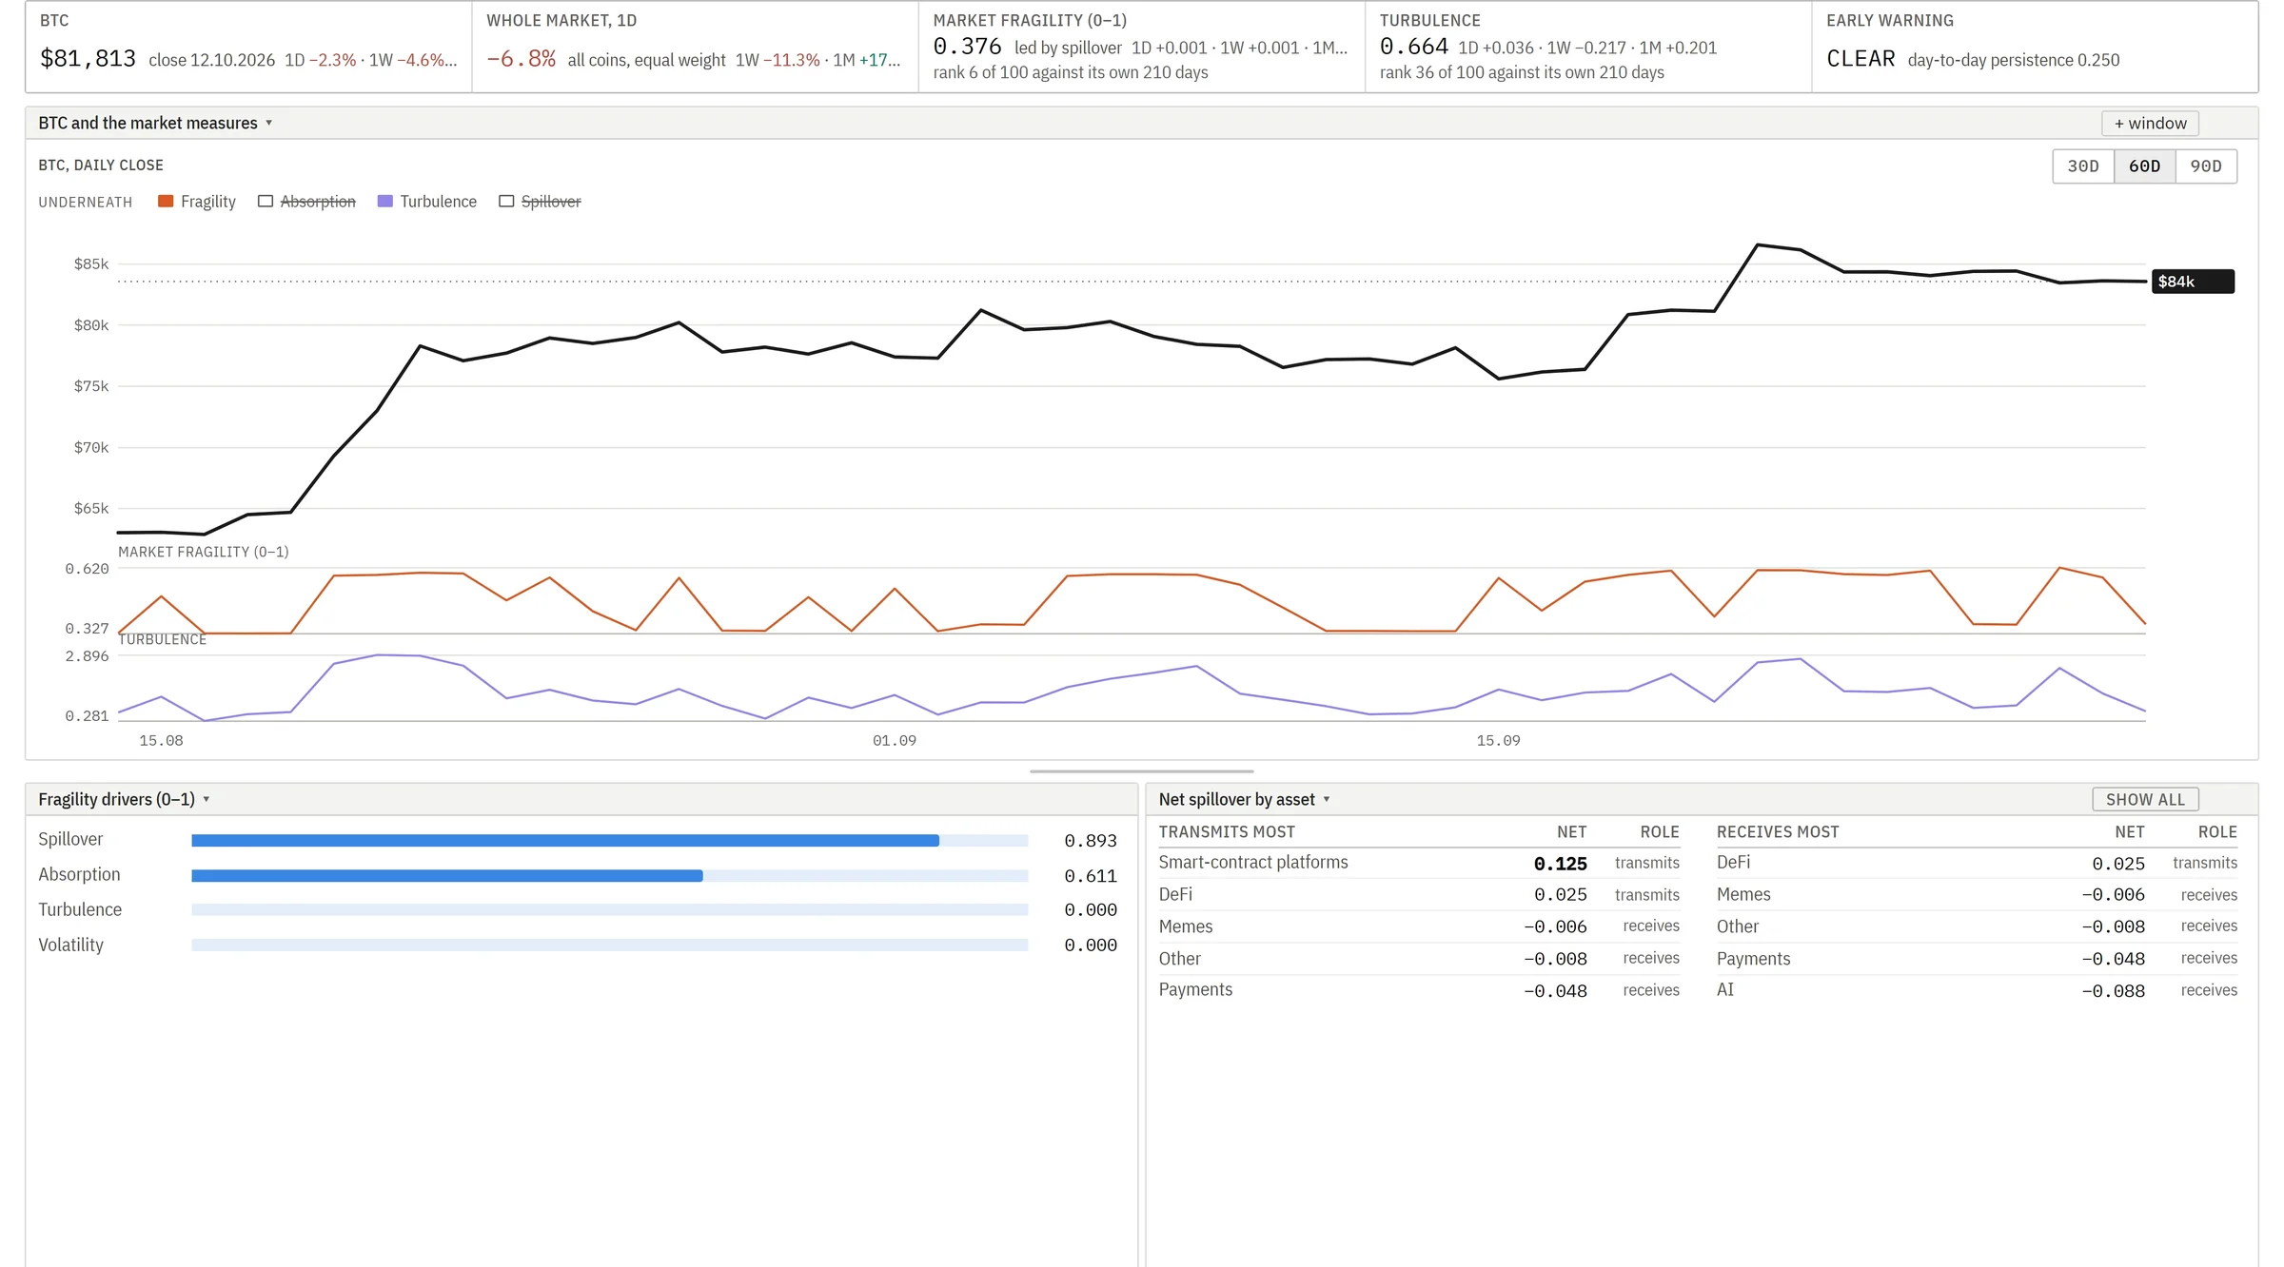Click the MARKET FRAGILITY (0–1) subchart label
Viewport: 2284px width, 1267px height.
click(203, 552)
